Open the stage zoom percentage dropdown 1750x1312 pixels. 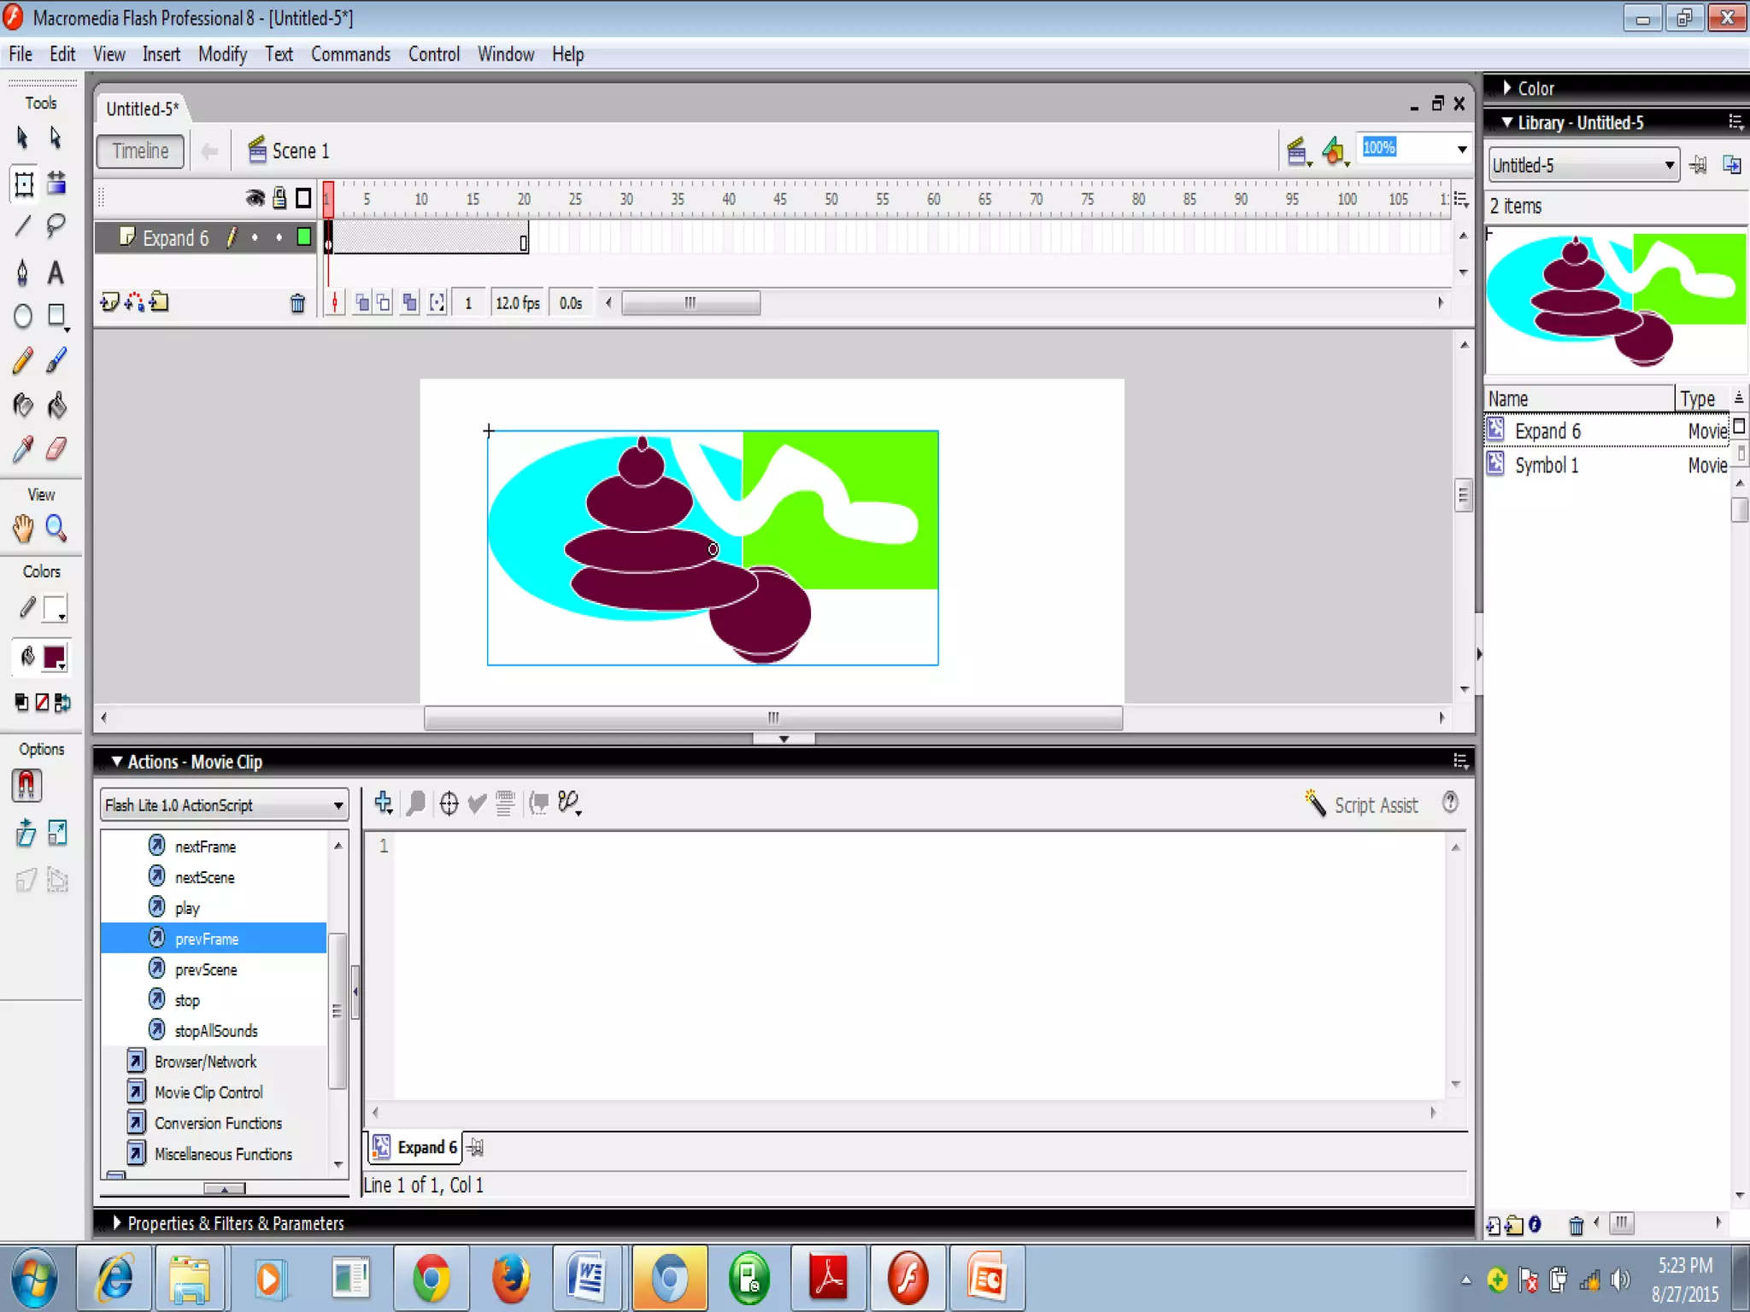click(x=1462, y=149)
